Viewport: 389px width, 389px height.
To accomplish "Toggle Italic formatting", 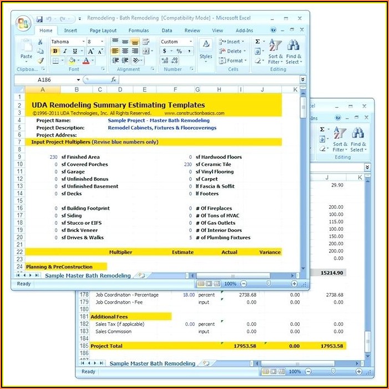I will (65, 51).
